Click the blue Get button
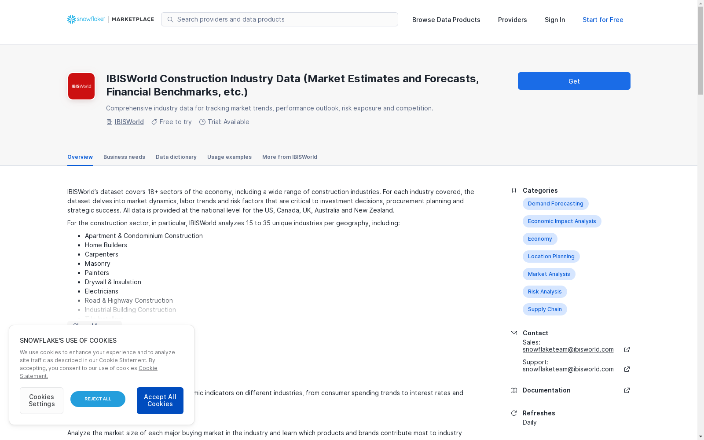Image resolution: width=704 pixels, height=440 pixels. [574, 81]
